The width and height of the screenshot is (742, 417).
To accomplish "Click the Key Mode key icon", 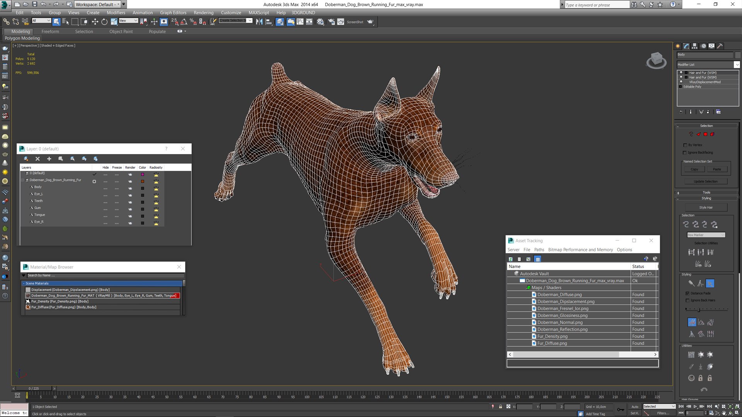I will 620,410.
